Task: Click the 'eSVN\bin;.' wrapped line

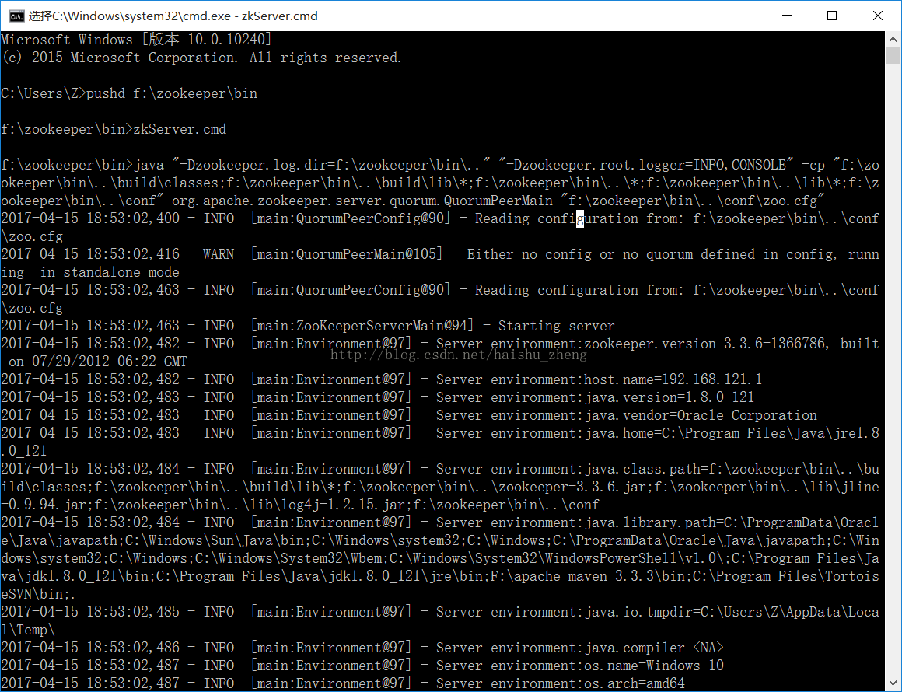Action: point(38,593)
